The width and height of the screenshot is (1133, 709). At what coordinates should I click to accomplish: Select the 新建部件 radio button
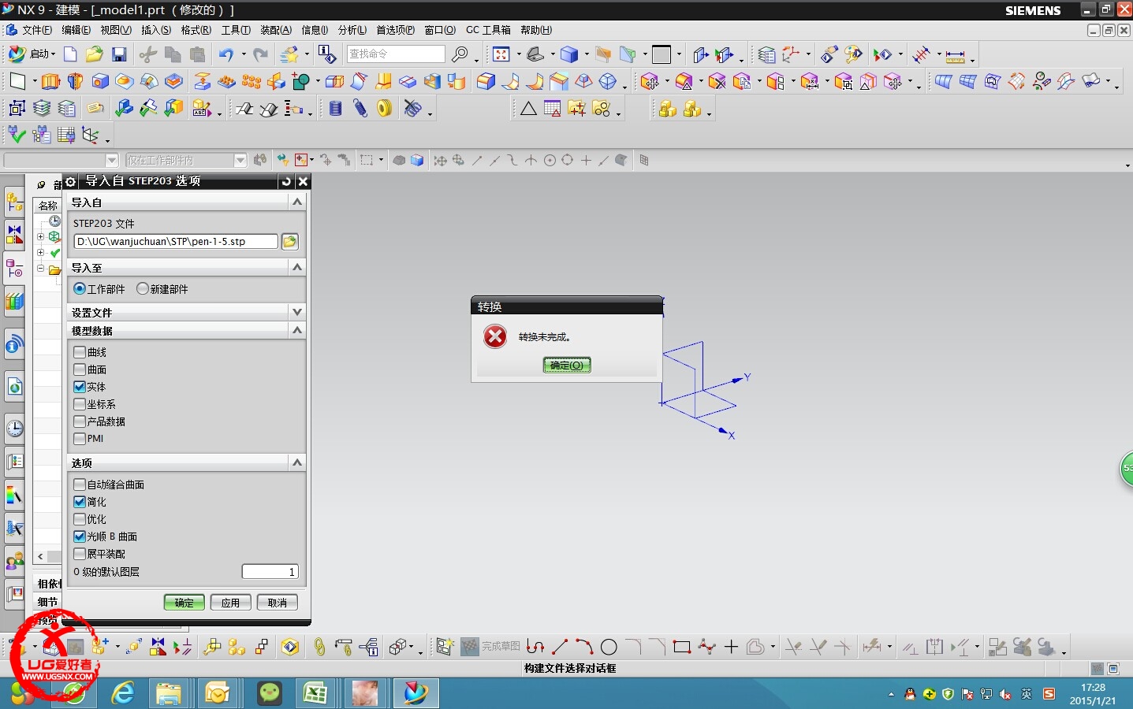[x=143, y=289]
